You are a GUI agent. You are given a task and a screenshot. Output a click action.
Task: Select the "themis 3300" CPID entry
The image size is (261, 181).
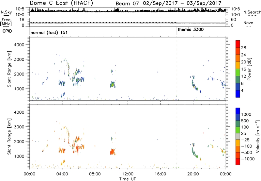(x=191, y=29)
